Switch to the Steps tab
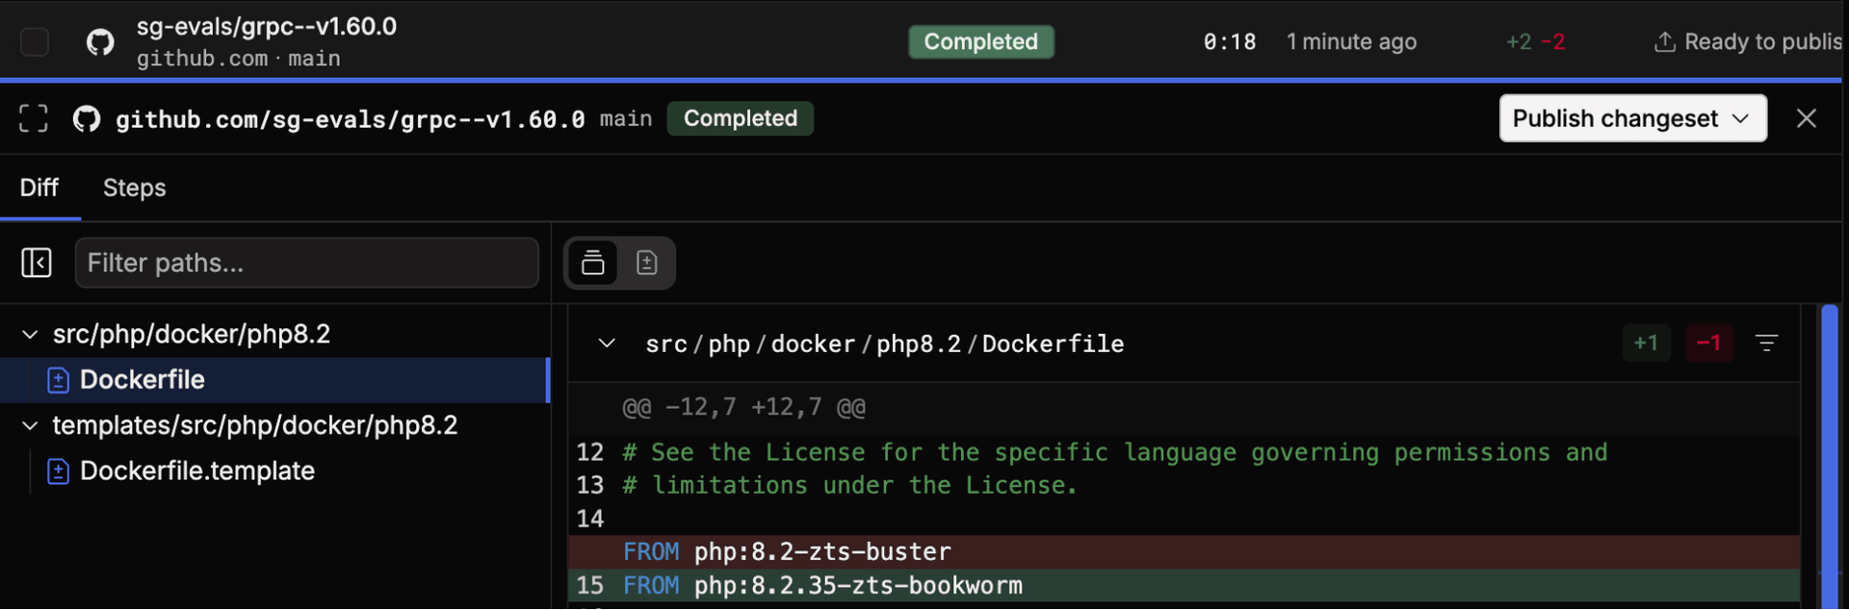This screenshot has width=1849, height=610. point(134,188)
